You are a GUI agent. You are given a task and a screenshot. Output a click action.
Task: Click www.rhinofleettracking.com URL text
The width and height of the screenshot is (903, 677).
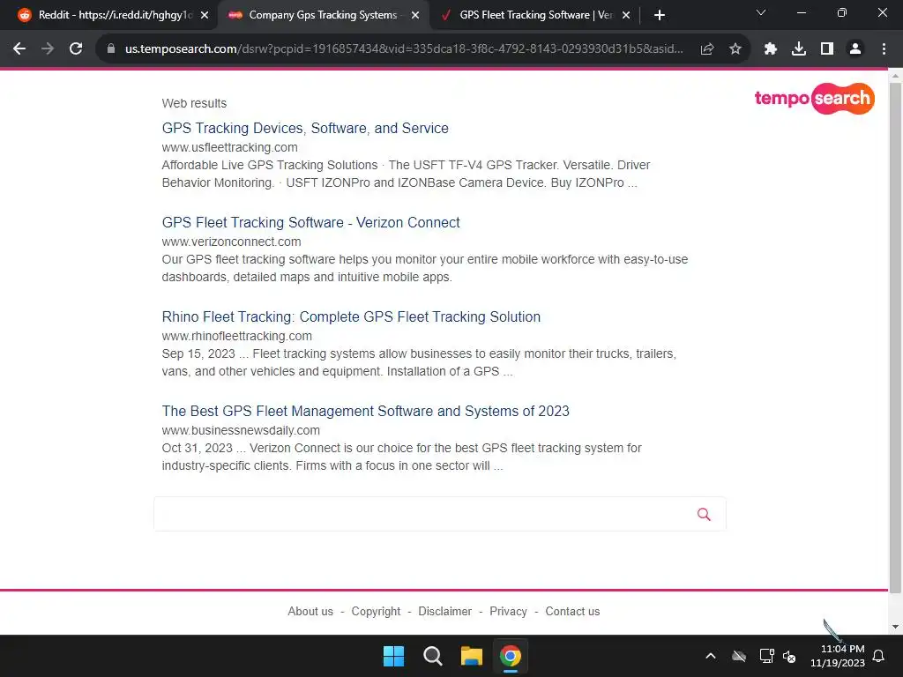tap(236, 337)
